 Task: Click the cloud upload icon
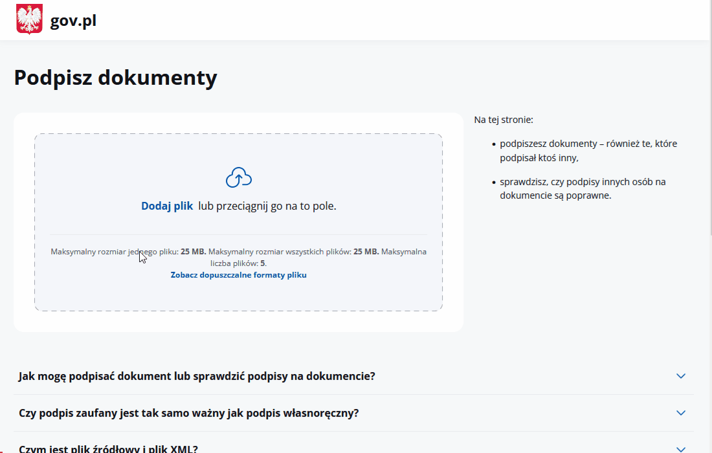click(238, 177)
